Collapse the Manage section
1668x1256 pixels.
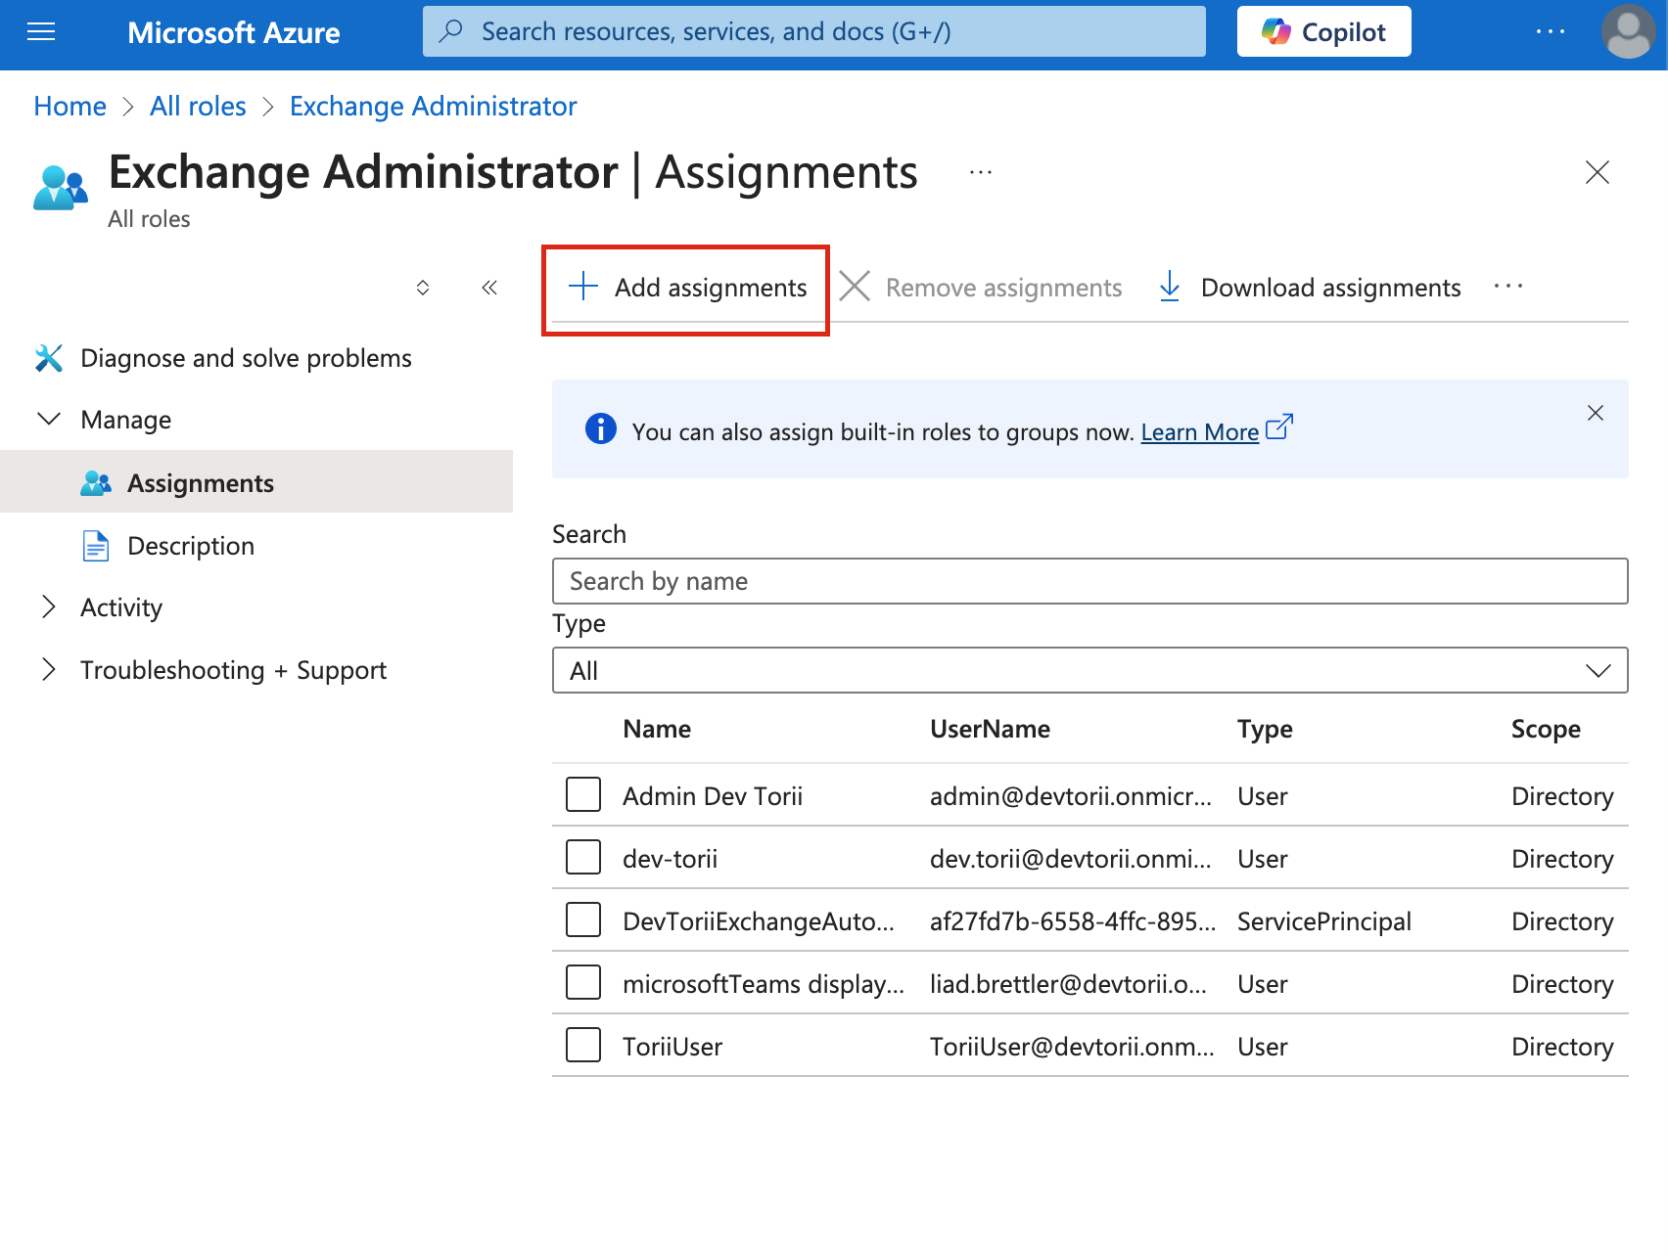(x=49, y=420)
